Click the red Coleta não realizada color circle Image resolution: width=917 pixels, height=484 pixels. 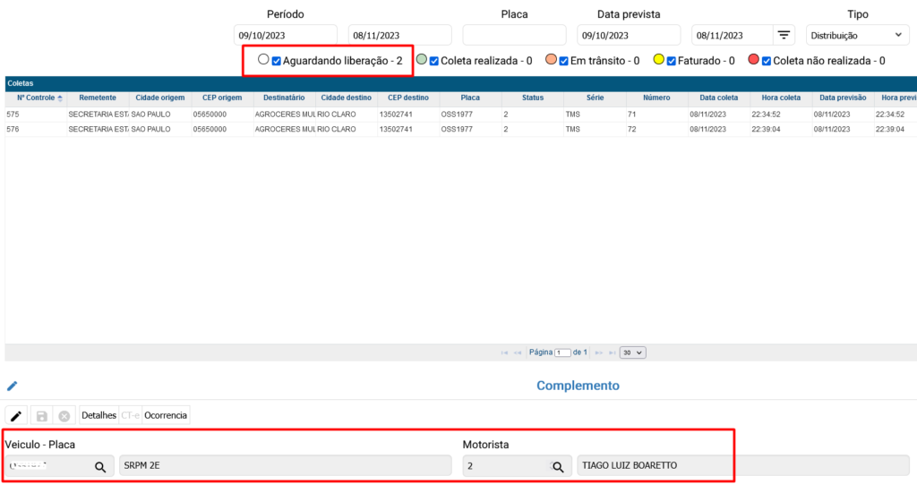[x=753, y=60]
